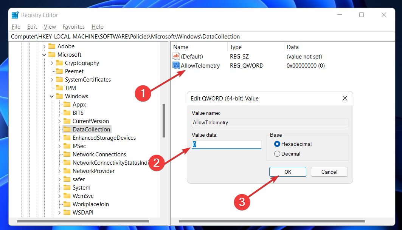Click the Peernet folder icon
The image size is (402, 230).
pyautogui.click(x=59, y=71)
